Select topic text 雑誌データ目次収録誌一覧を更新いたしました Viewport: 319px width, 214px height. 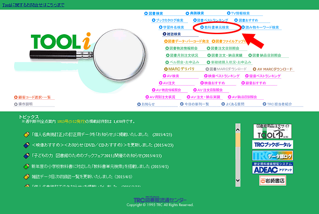[x=72, y=177]
